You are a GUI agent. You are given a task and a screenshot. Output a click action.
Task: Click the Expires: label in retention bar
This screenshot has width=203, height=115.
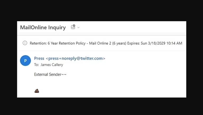[133, 43]
